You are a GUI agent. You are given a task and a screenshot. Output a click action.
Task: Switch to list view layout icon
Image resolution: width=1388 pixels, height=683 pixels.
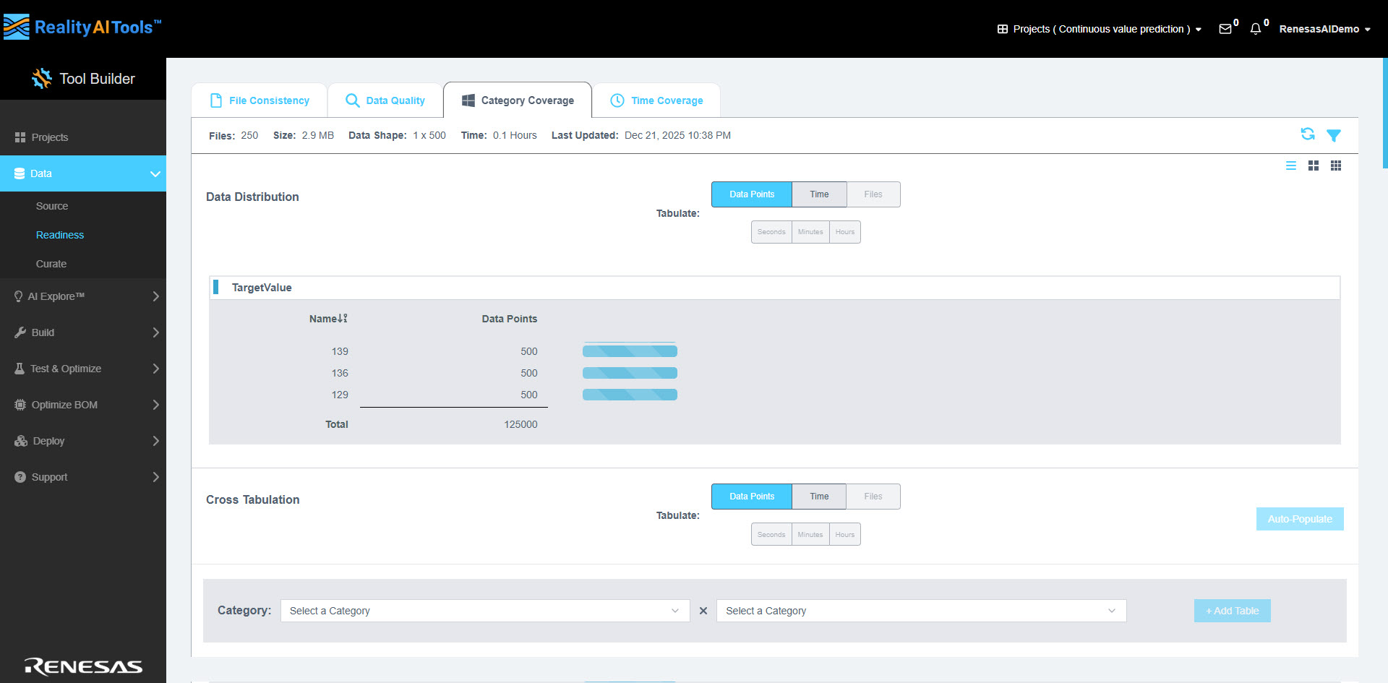pos(1291,166)
